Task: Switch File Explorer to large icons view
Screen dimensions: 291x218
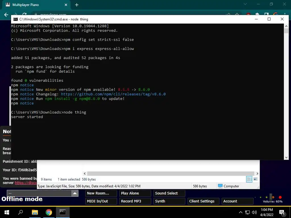Action: 255,179
